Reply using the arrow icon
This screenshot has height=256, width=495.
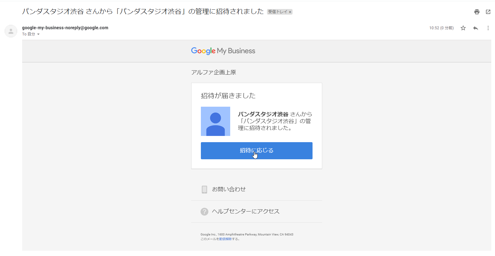(476, 28)
